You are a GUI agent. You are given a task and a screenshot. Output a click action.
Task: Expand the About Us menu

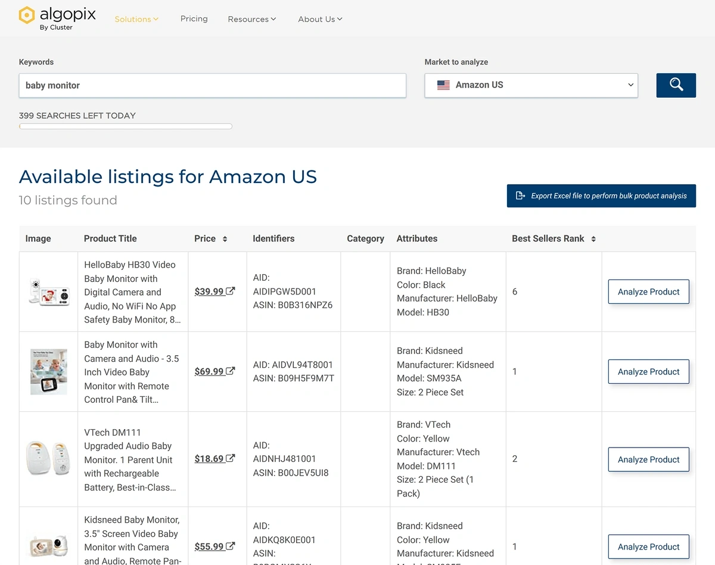pos(320,19)
